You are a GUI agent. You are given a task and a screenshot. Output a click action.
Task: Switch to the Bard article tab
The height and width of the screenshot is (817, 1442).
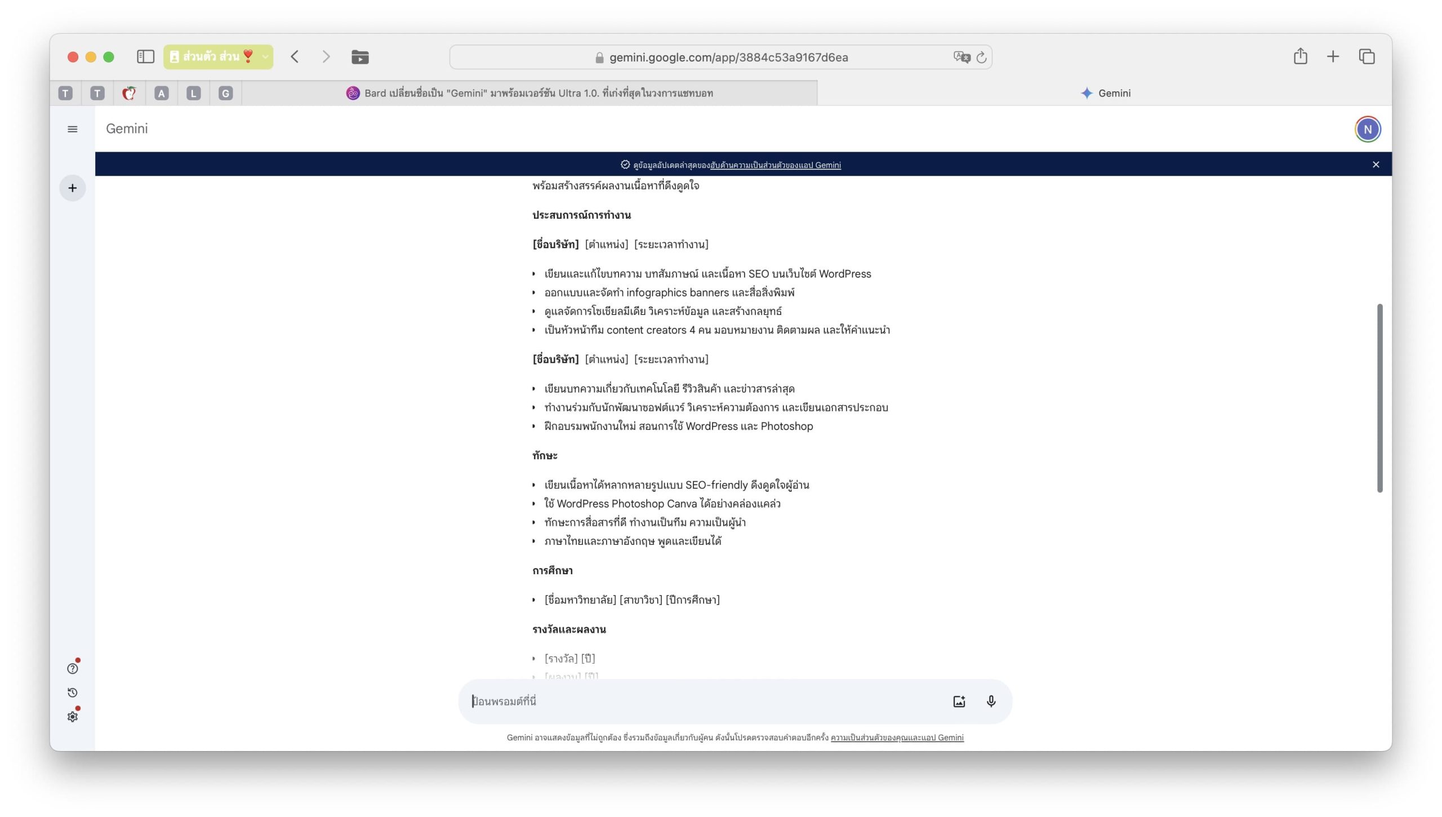click(529, 93)
